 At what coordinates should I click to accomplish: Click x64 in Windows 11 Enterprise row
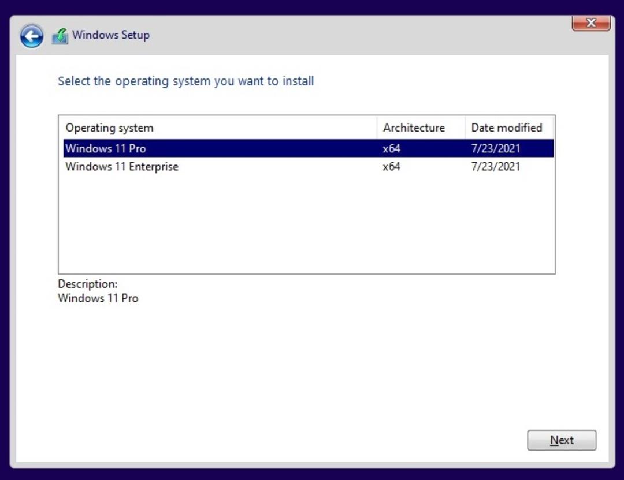pyautogui.click(x=391, y=166)
